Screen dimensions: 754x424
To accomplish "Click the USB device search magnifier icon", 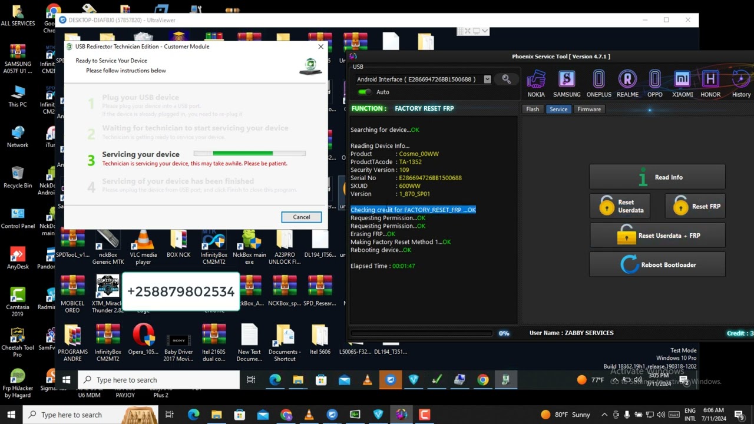I will click(505, 78).
